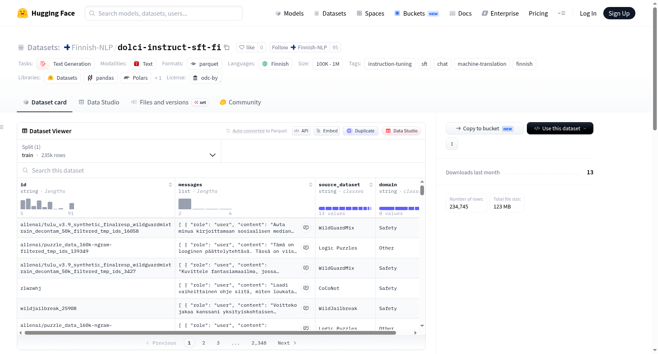The height and width of the screenshot is (354, 658).
Task: Open chat preview icon for WildGuardMix row 16058
Action: [306, 227]
